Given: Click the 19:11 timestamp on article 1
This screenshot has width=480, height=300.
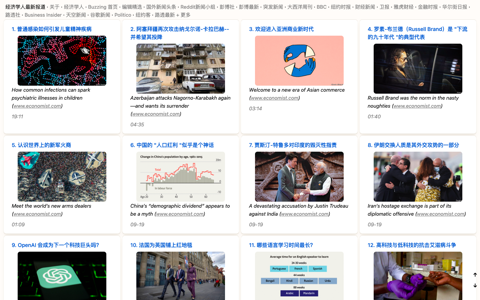Looking at the screenshot, I should tap(17, 117).
